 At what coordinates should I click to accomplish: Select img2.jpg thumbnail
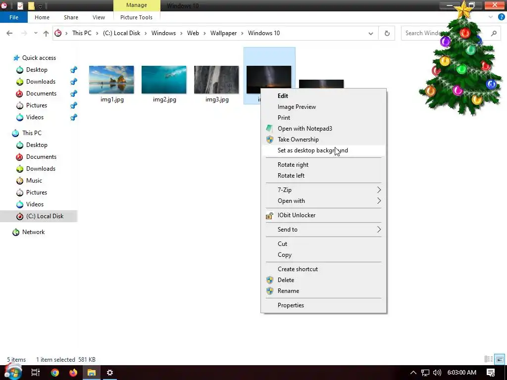pos(164,80)
